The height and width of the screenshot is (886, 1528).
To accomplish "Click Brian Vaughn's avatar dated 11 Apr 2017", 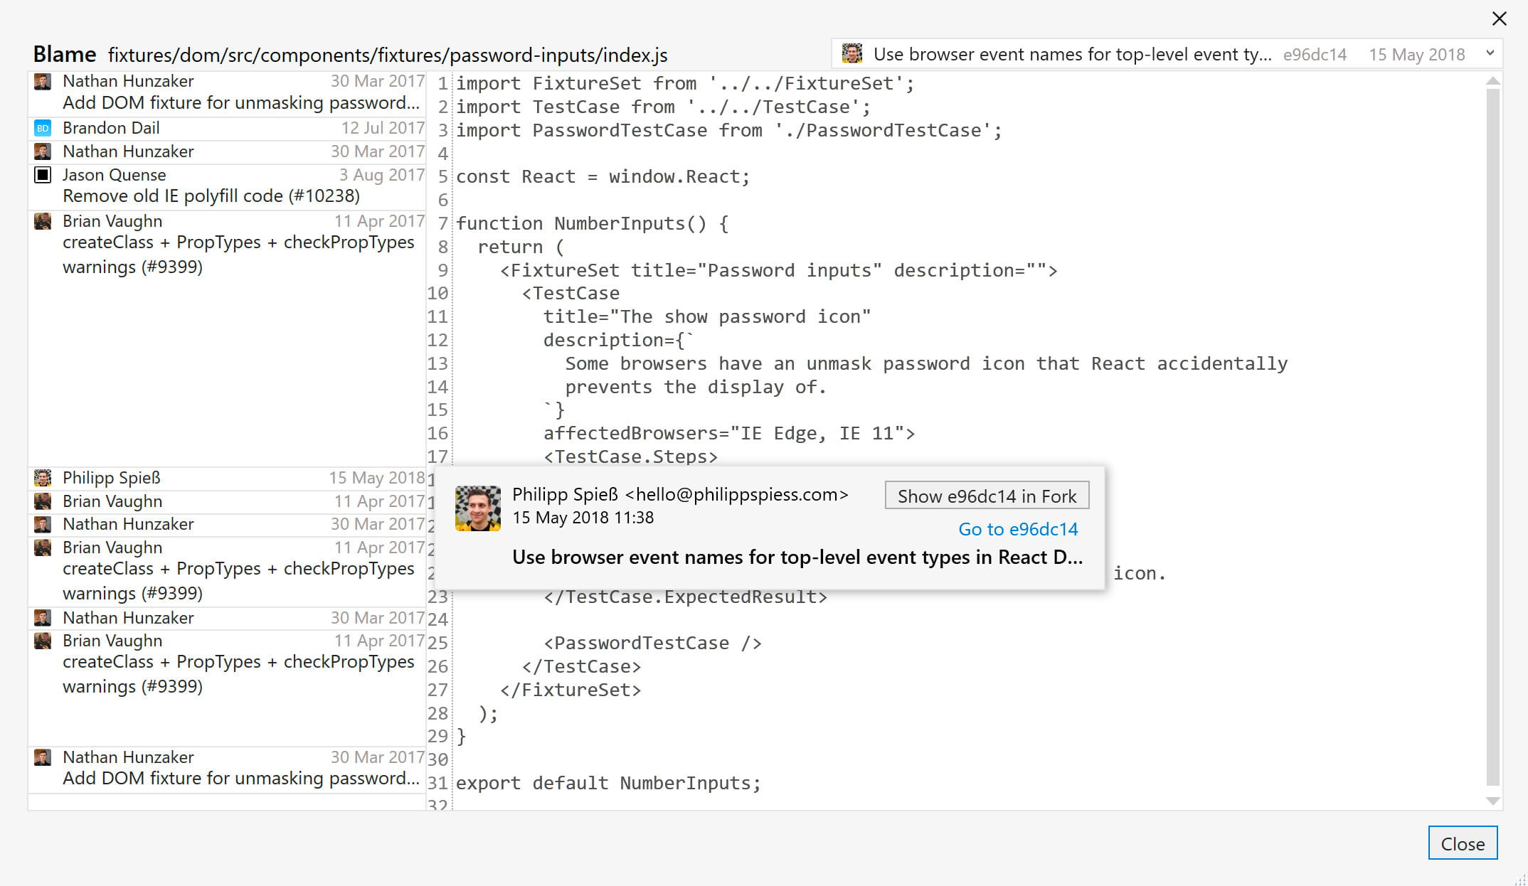I will [43, 221].
